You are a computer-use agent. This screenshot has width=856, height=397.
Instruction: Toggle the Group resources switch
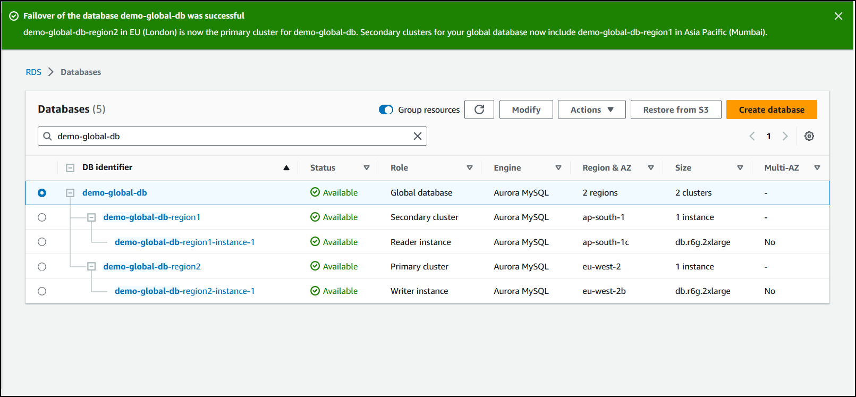[386, 109]
